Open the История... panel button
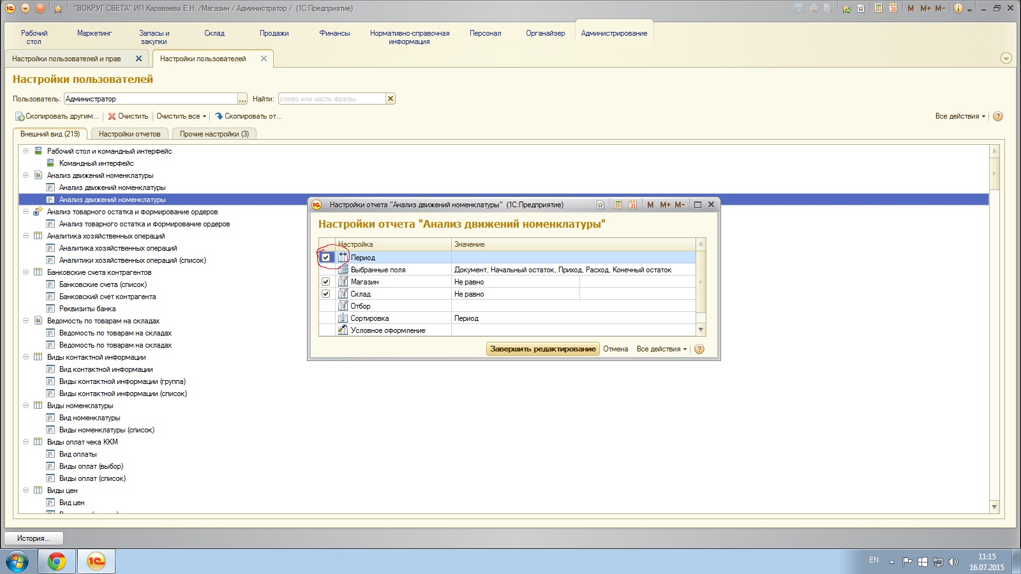Image resolution: width=1021 pixels, height=574 pixels. click(x=34, y=538)
